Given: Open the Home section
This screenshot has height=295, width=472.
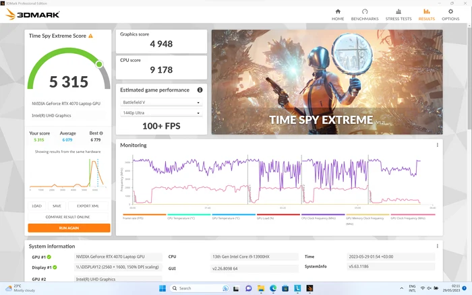Looking at the screenshot, I should click(338, 14).
